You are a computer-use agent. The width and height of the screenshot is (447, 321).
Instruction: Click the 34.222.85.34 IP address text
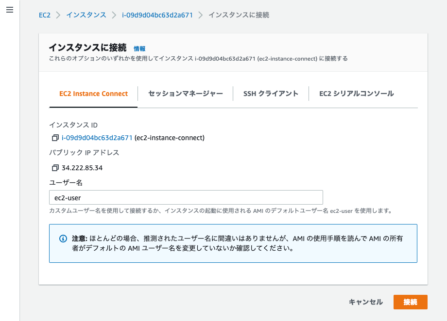82,168
